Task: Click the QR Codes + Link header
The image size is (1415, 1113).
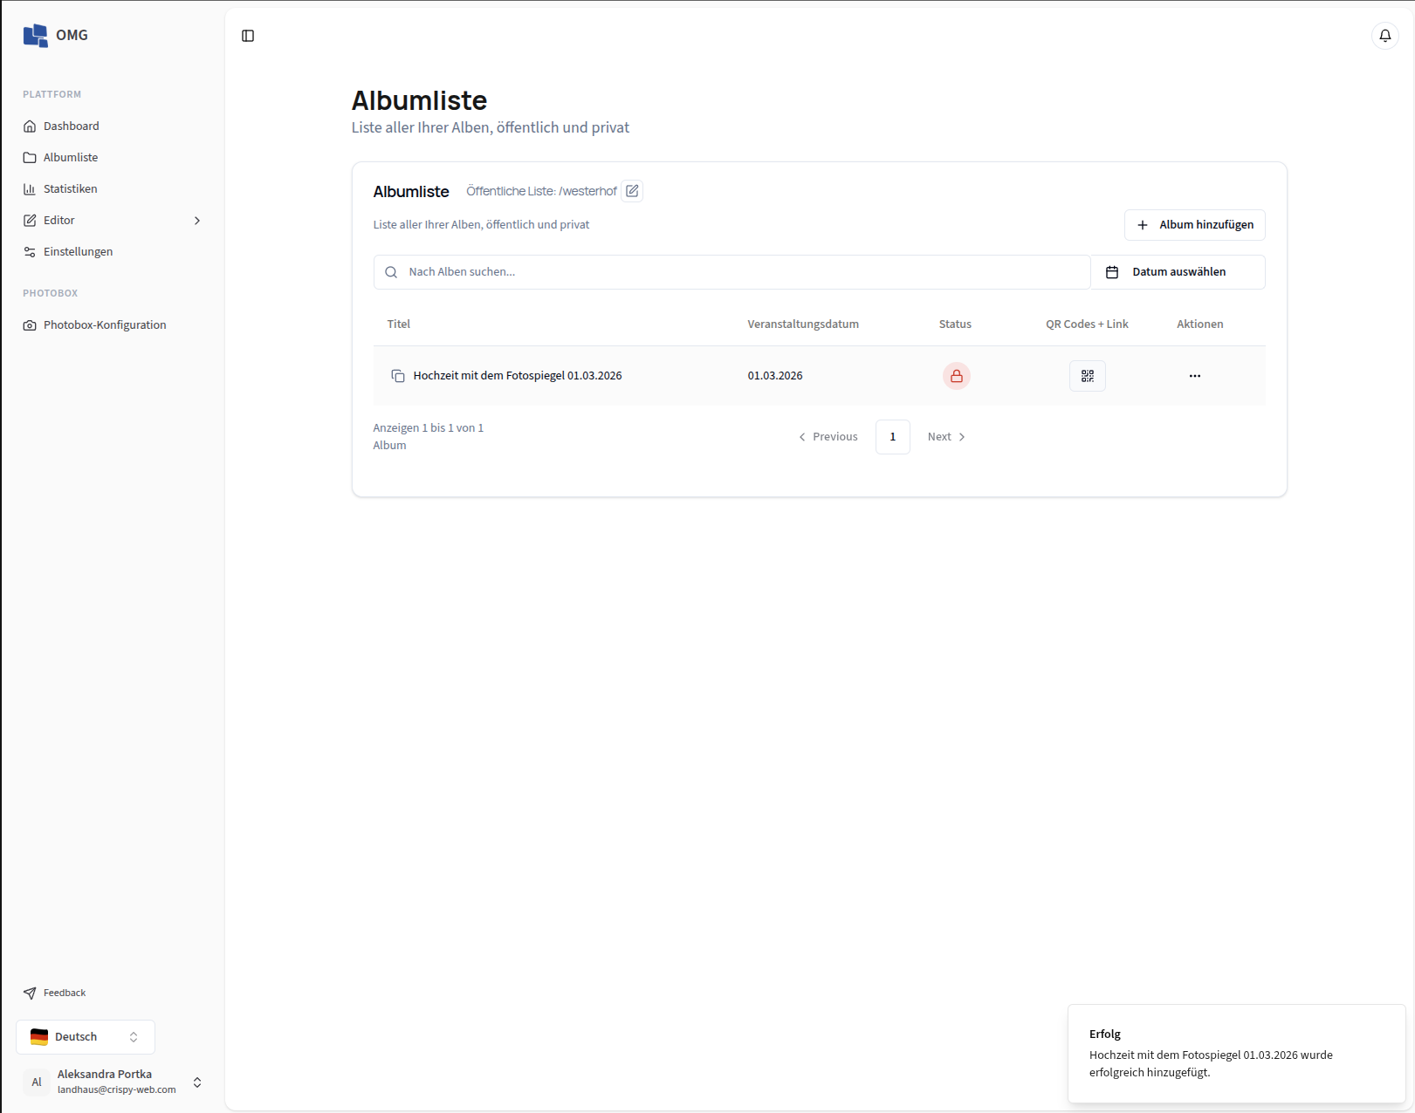Action: point(1088,324)
